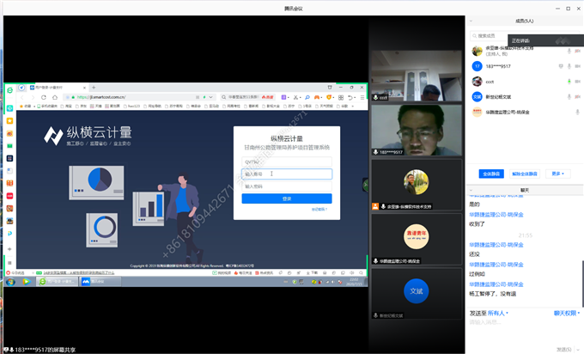Viewport: 584px width, 354px height.
Task: Toggle the camera for 新世纪杨文斌
Action: coord(578,97)
